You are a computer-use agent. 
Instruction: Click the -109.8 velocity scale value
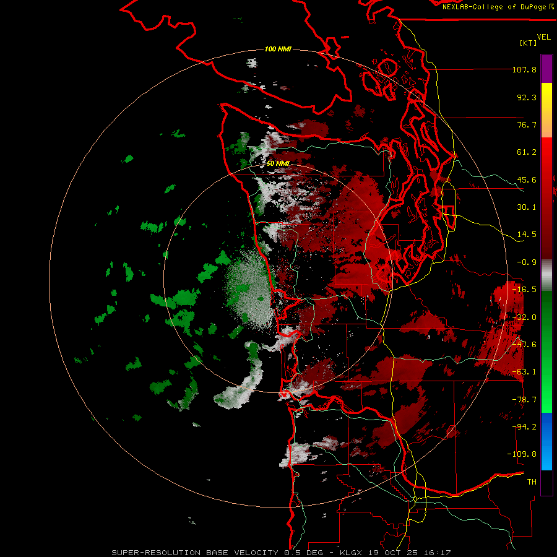522,454
